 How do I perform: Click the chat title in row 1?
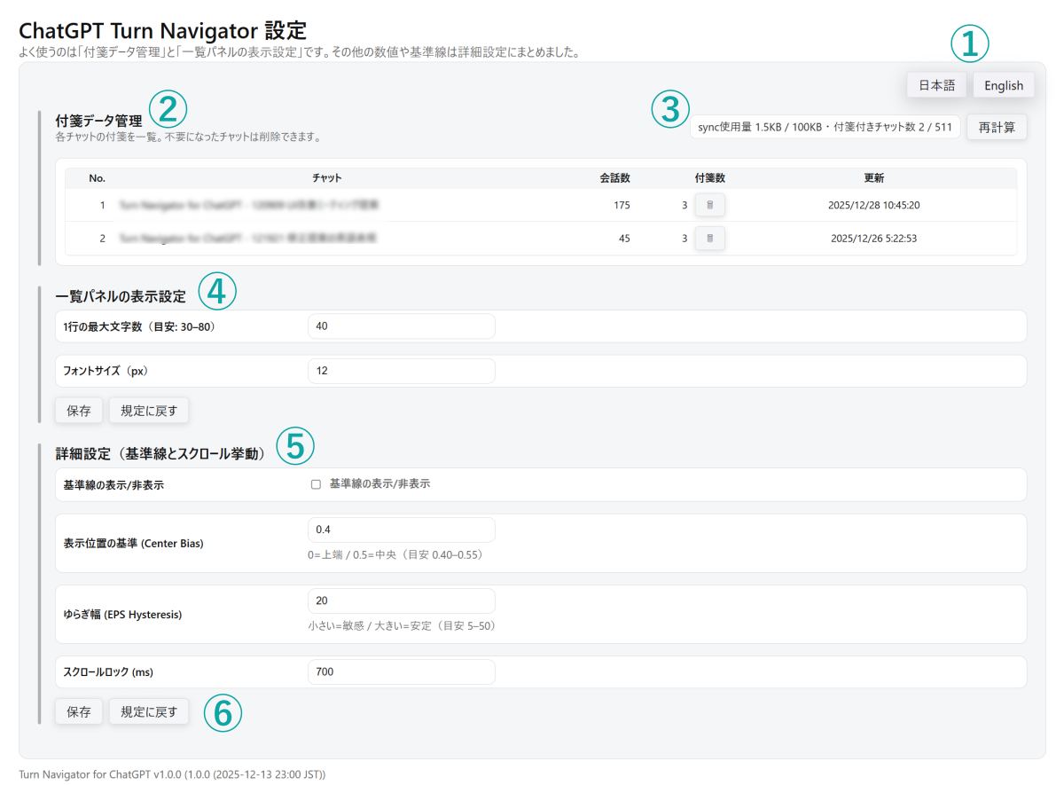[x=249, y=205]
